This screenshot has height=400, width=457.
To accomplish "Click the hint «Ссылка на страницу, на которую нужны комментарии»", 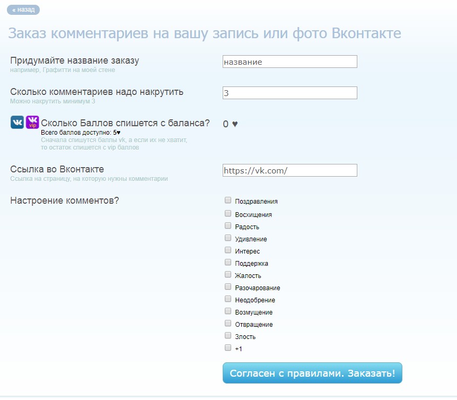I will pos(89,179).
